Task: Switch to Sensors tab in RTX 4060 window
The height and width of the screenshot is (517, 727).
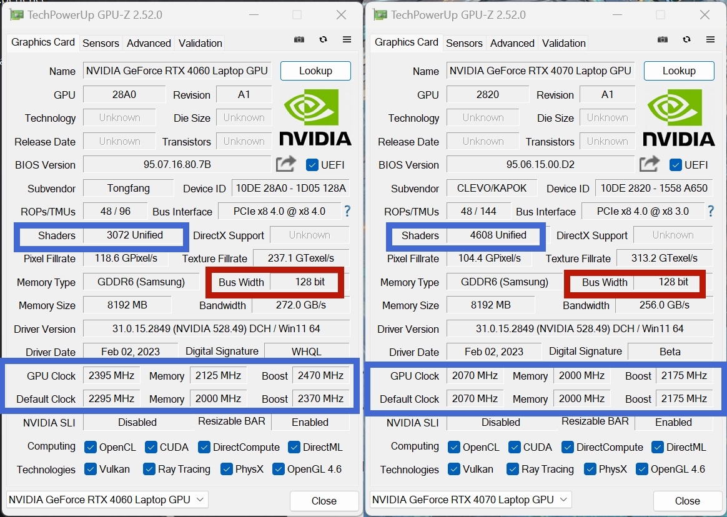Action: (101, 43)
